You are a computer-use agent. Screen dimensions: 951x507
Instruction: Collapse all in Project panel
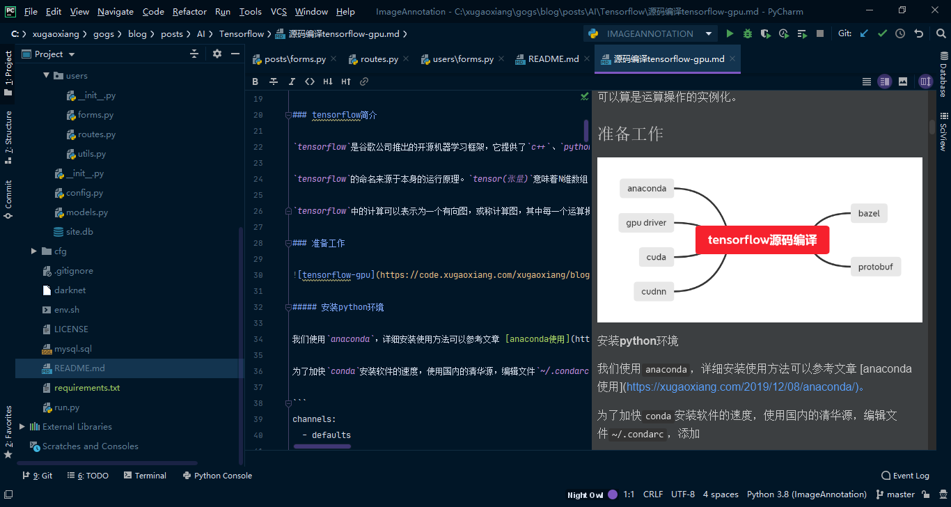pyautogui.click(x=194, y=54)
